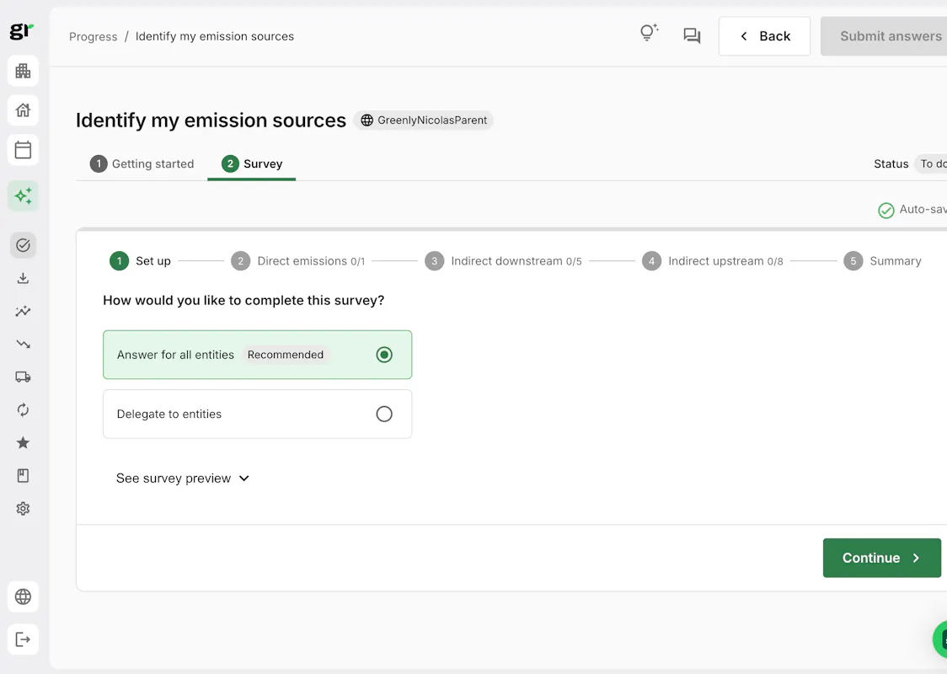Image resolution: width=947 pixels, height=674 pixels.
Task: Click the globe language icon at sidebar bottom
Action: (23, 596)
